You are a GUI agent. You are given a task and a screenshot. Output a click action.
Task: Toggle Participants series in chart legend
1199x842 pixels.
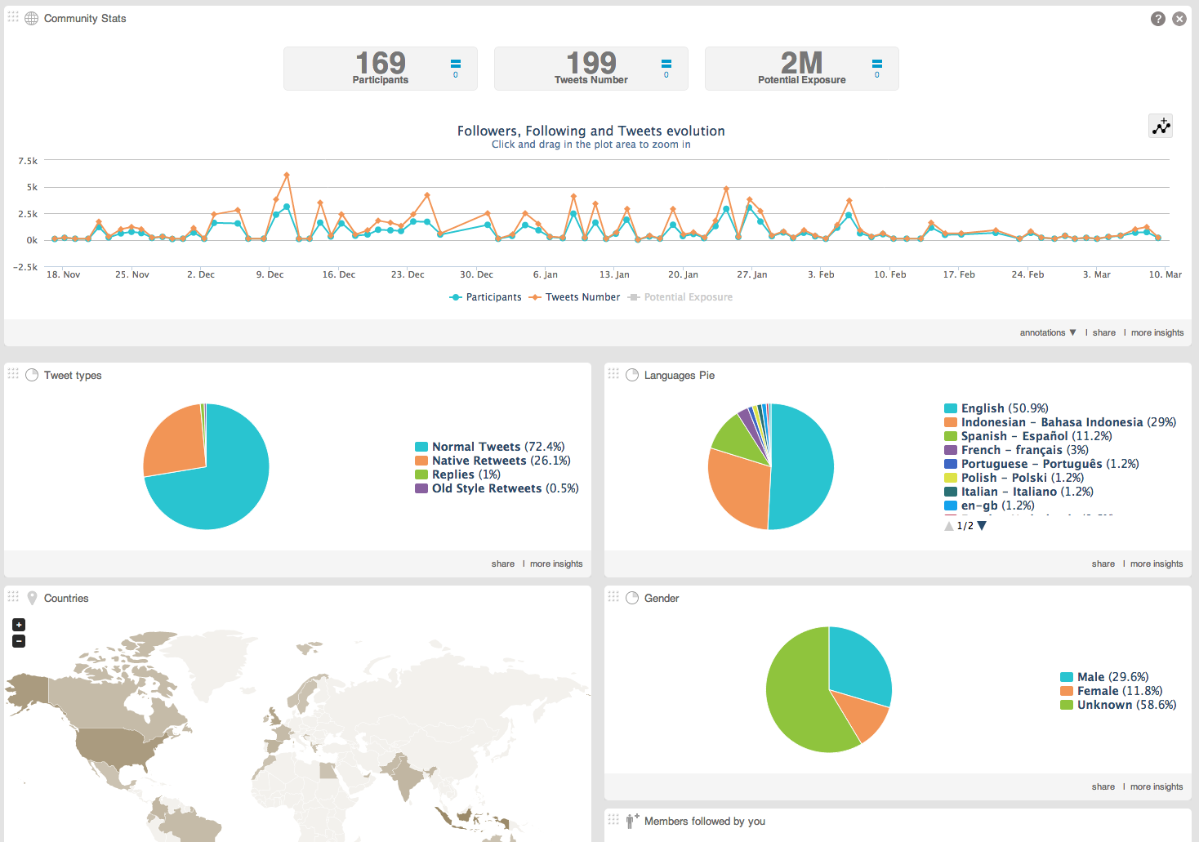click(x=485, y=297)
